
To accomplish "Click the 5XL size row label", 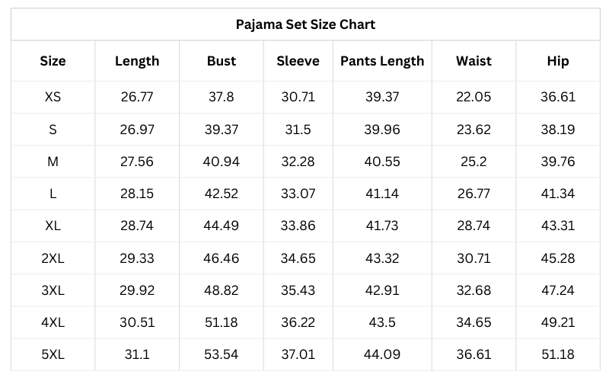I will click(x=53, y=354).
